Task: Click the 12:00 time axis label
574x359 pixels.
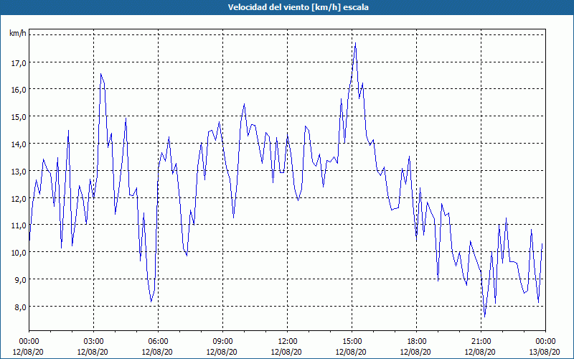Action: click(287, 342)
